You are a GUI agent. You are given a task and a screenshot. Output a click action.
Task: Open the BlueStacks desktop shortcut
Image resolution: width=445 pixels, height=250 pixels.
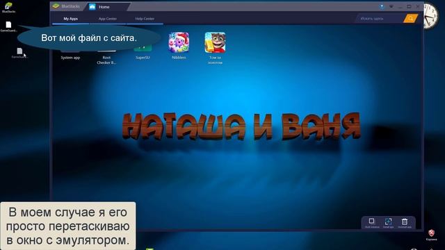9,8
